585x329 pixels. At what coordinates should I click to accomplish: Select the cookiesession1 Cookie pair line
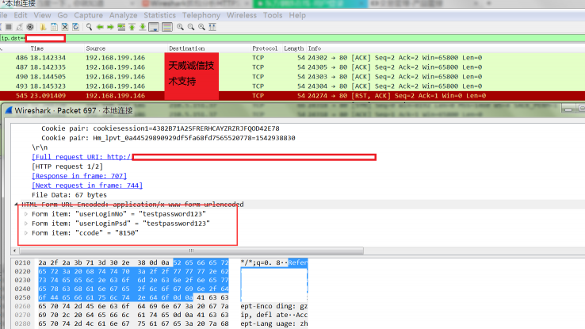click(x=160, y=128)
